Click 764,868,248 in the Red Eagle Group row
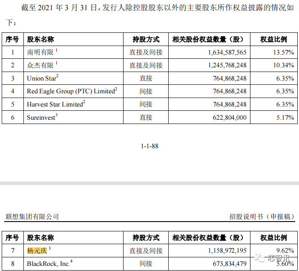The width and height of the screenshot is (299, 271). click(x=230, y=91)
